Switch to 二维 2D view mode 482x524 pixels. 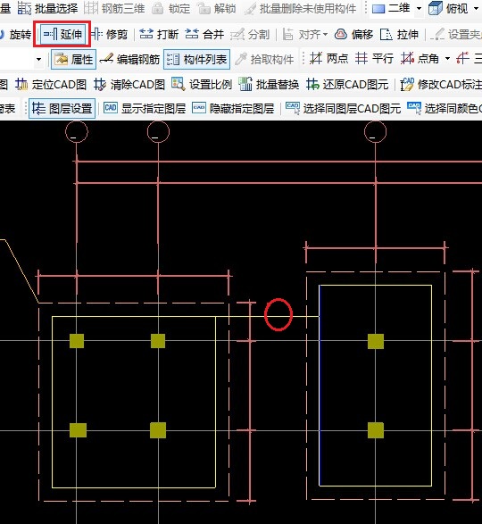391,8
